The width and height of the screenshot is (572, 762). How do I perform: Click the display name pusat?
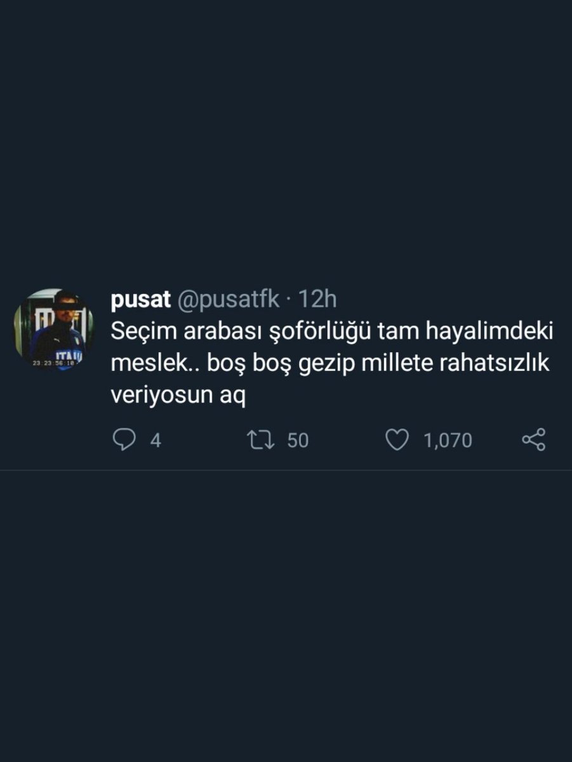pos(140,300)
